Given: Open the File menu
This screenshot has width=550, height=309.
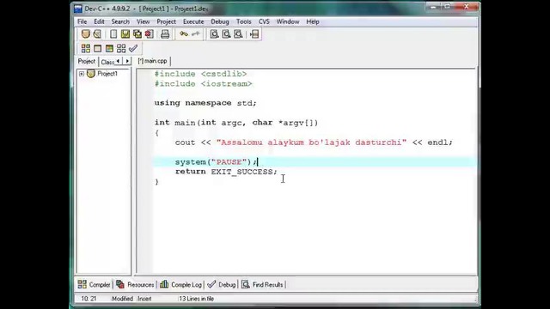Looking at the screenshot, I should coord(82,21).
